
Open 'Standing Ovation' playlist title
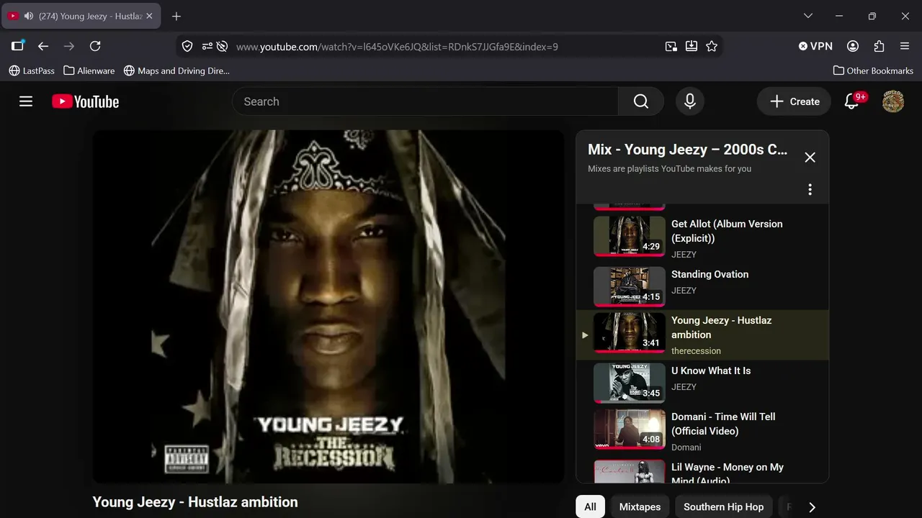(710, 274)
